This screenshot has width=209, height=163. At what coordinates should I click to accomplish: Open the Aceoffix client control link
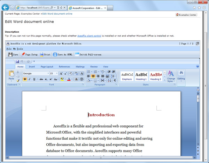coord(89,36)
